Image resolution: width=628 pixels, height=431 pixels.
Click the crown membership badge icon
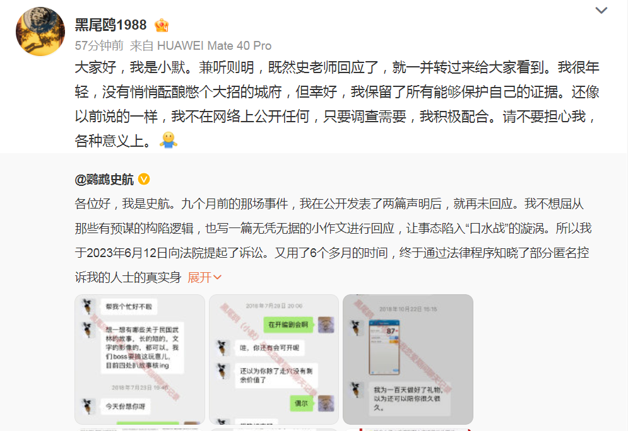(x=162, y=25)
